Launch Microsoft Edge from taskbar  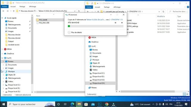pos(72,104)
